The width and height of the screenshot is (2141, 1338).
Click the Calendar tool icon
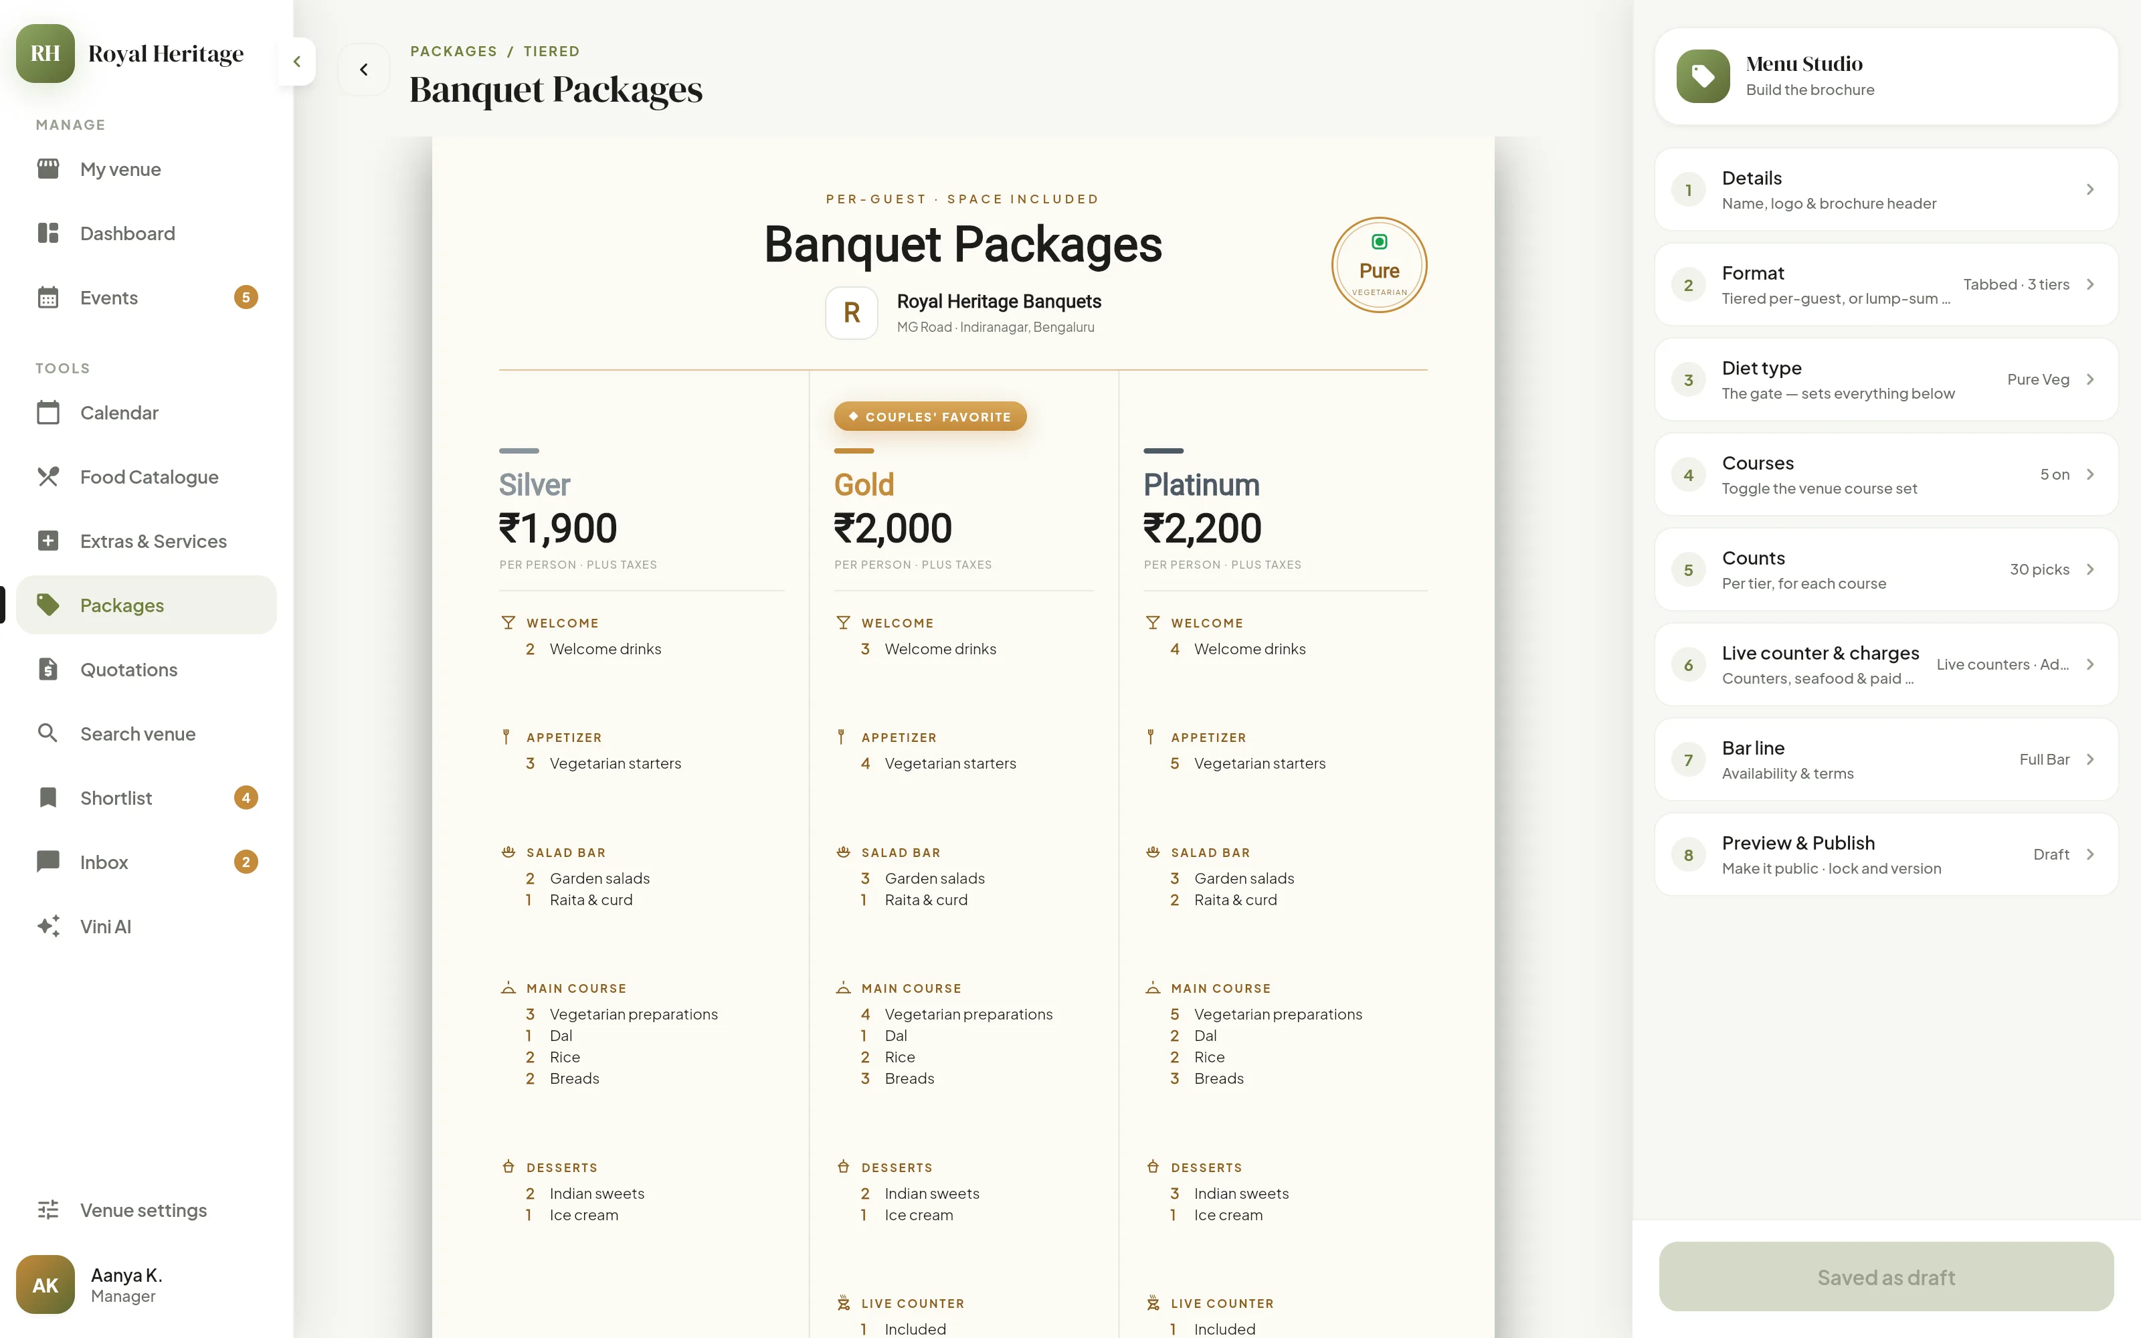click(x=48, y=412)
